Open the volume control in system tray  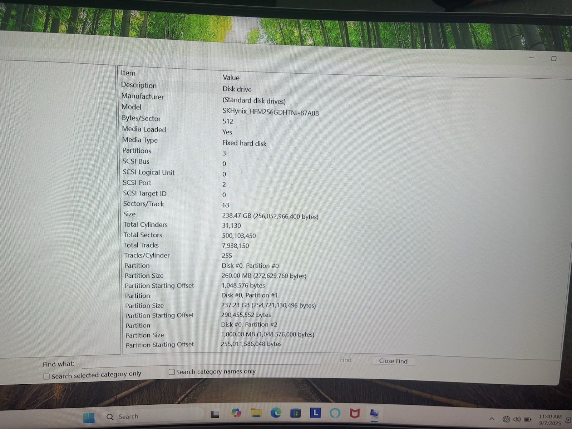pos(517,419)
